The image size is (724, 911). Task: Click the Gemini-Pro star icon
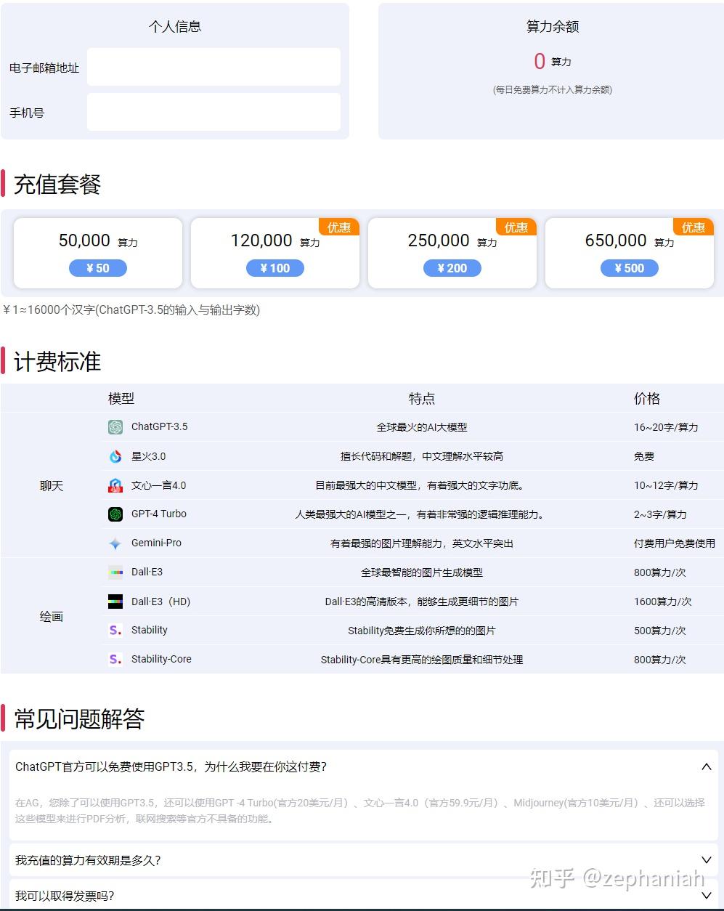[x=115, y=543]
